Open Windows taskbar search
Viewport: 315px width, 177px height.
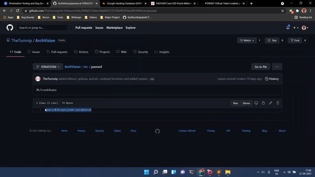pyautogui.click(x=156, y=172)
